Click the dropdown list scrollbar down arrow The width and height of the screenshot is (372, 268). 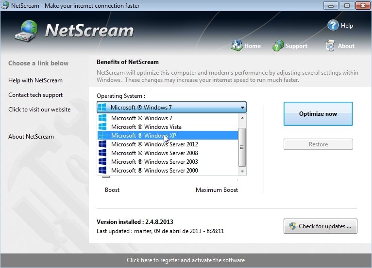point(242,171)
